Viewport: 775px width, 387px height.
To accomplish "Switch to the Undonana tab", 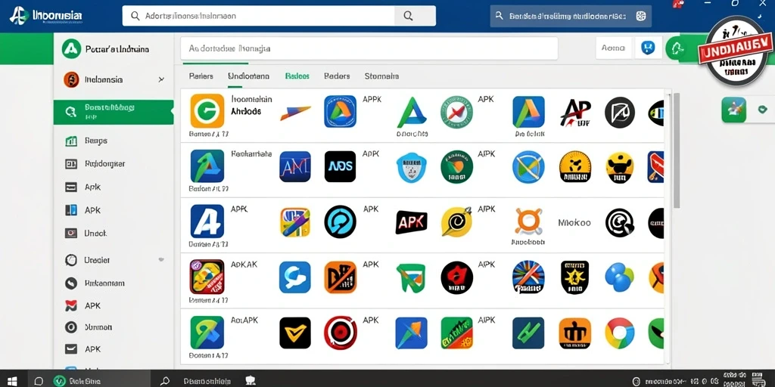I will point(248,76).
